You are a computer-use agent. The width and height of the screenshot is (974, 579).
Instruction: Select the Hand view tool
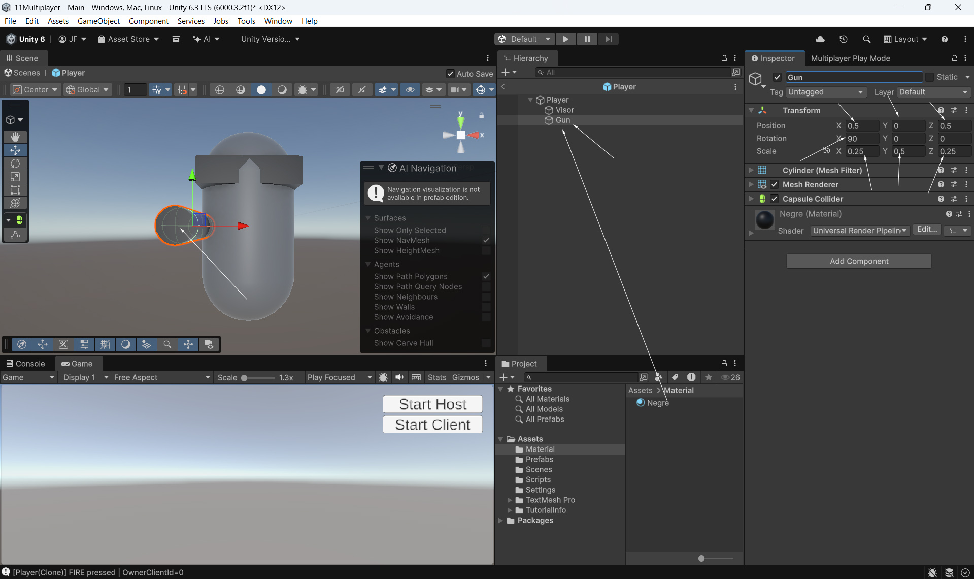click(x=15, y=137)
